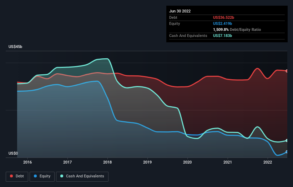The width and height of the screenshot is (293, 187).
Task: Click the US$45b axis label
Action: click(x=15, y=47)
